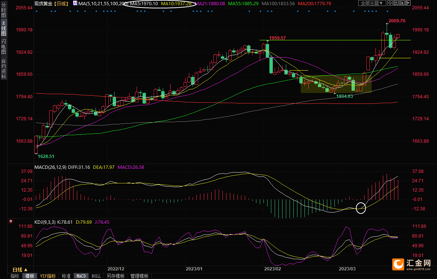Open the 日线 period selector
The image size is (437, 279).
click(20, 270)
